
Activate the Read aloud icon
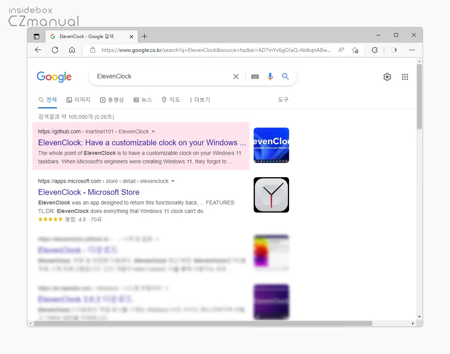click(341, 50)
